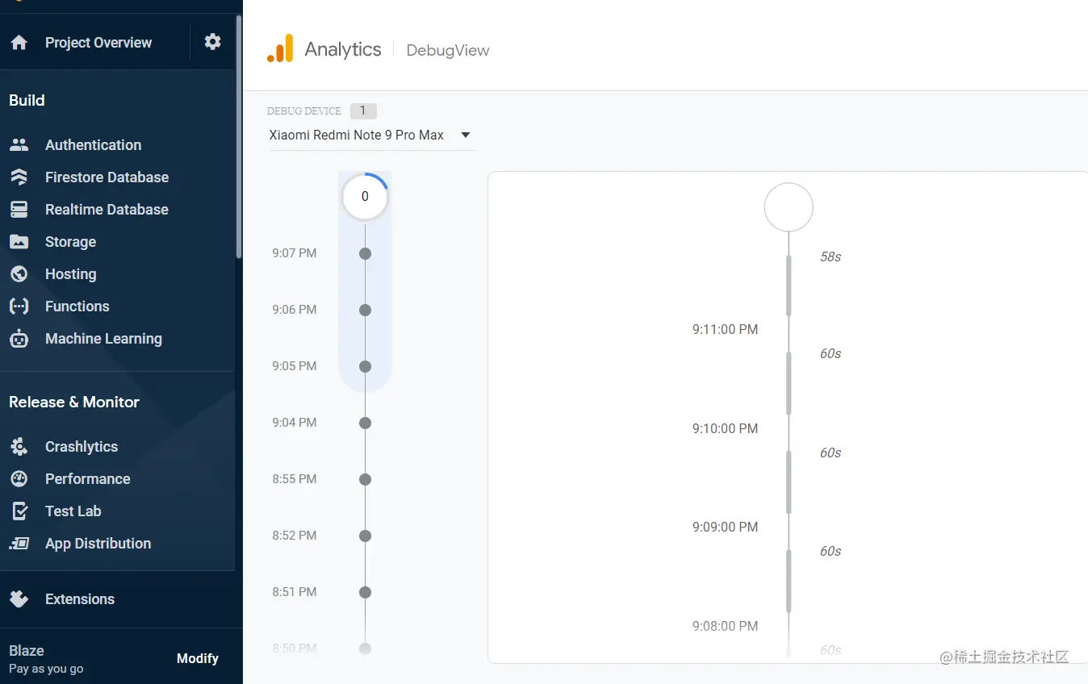Click the 60s bar below 9:09:00 PM
This screenshot has height=684, width=1088.
point(789,581)
